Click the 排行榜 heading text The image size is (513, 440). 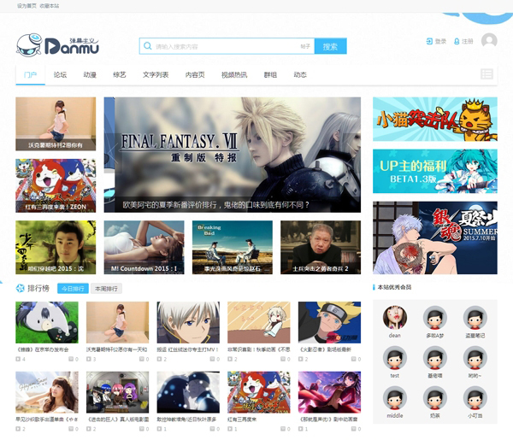click(38, 288)
